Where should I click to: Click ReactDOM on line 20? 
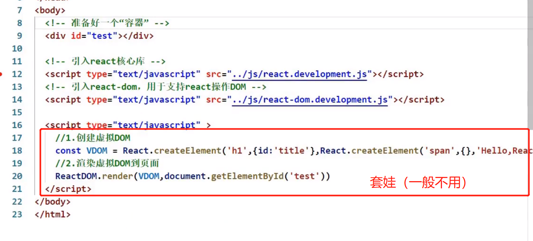[76, 176]
